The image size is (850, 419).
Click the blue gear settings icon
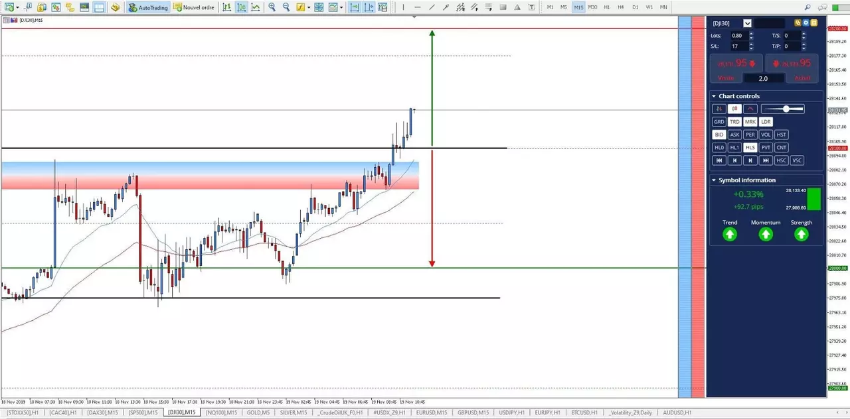[806, 23]
